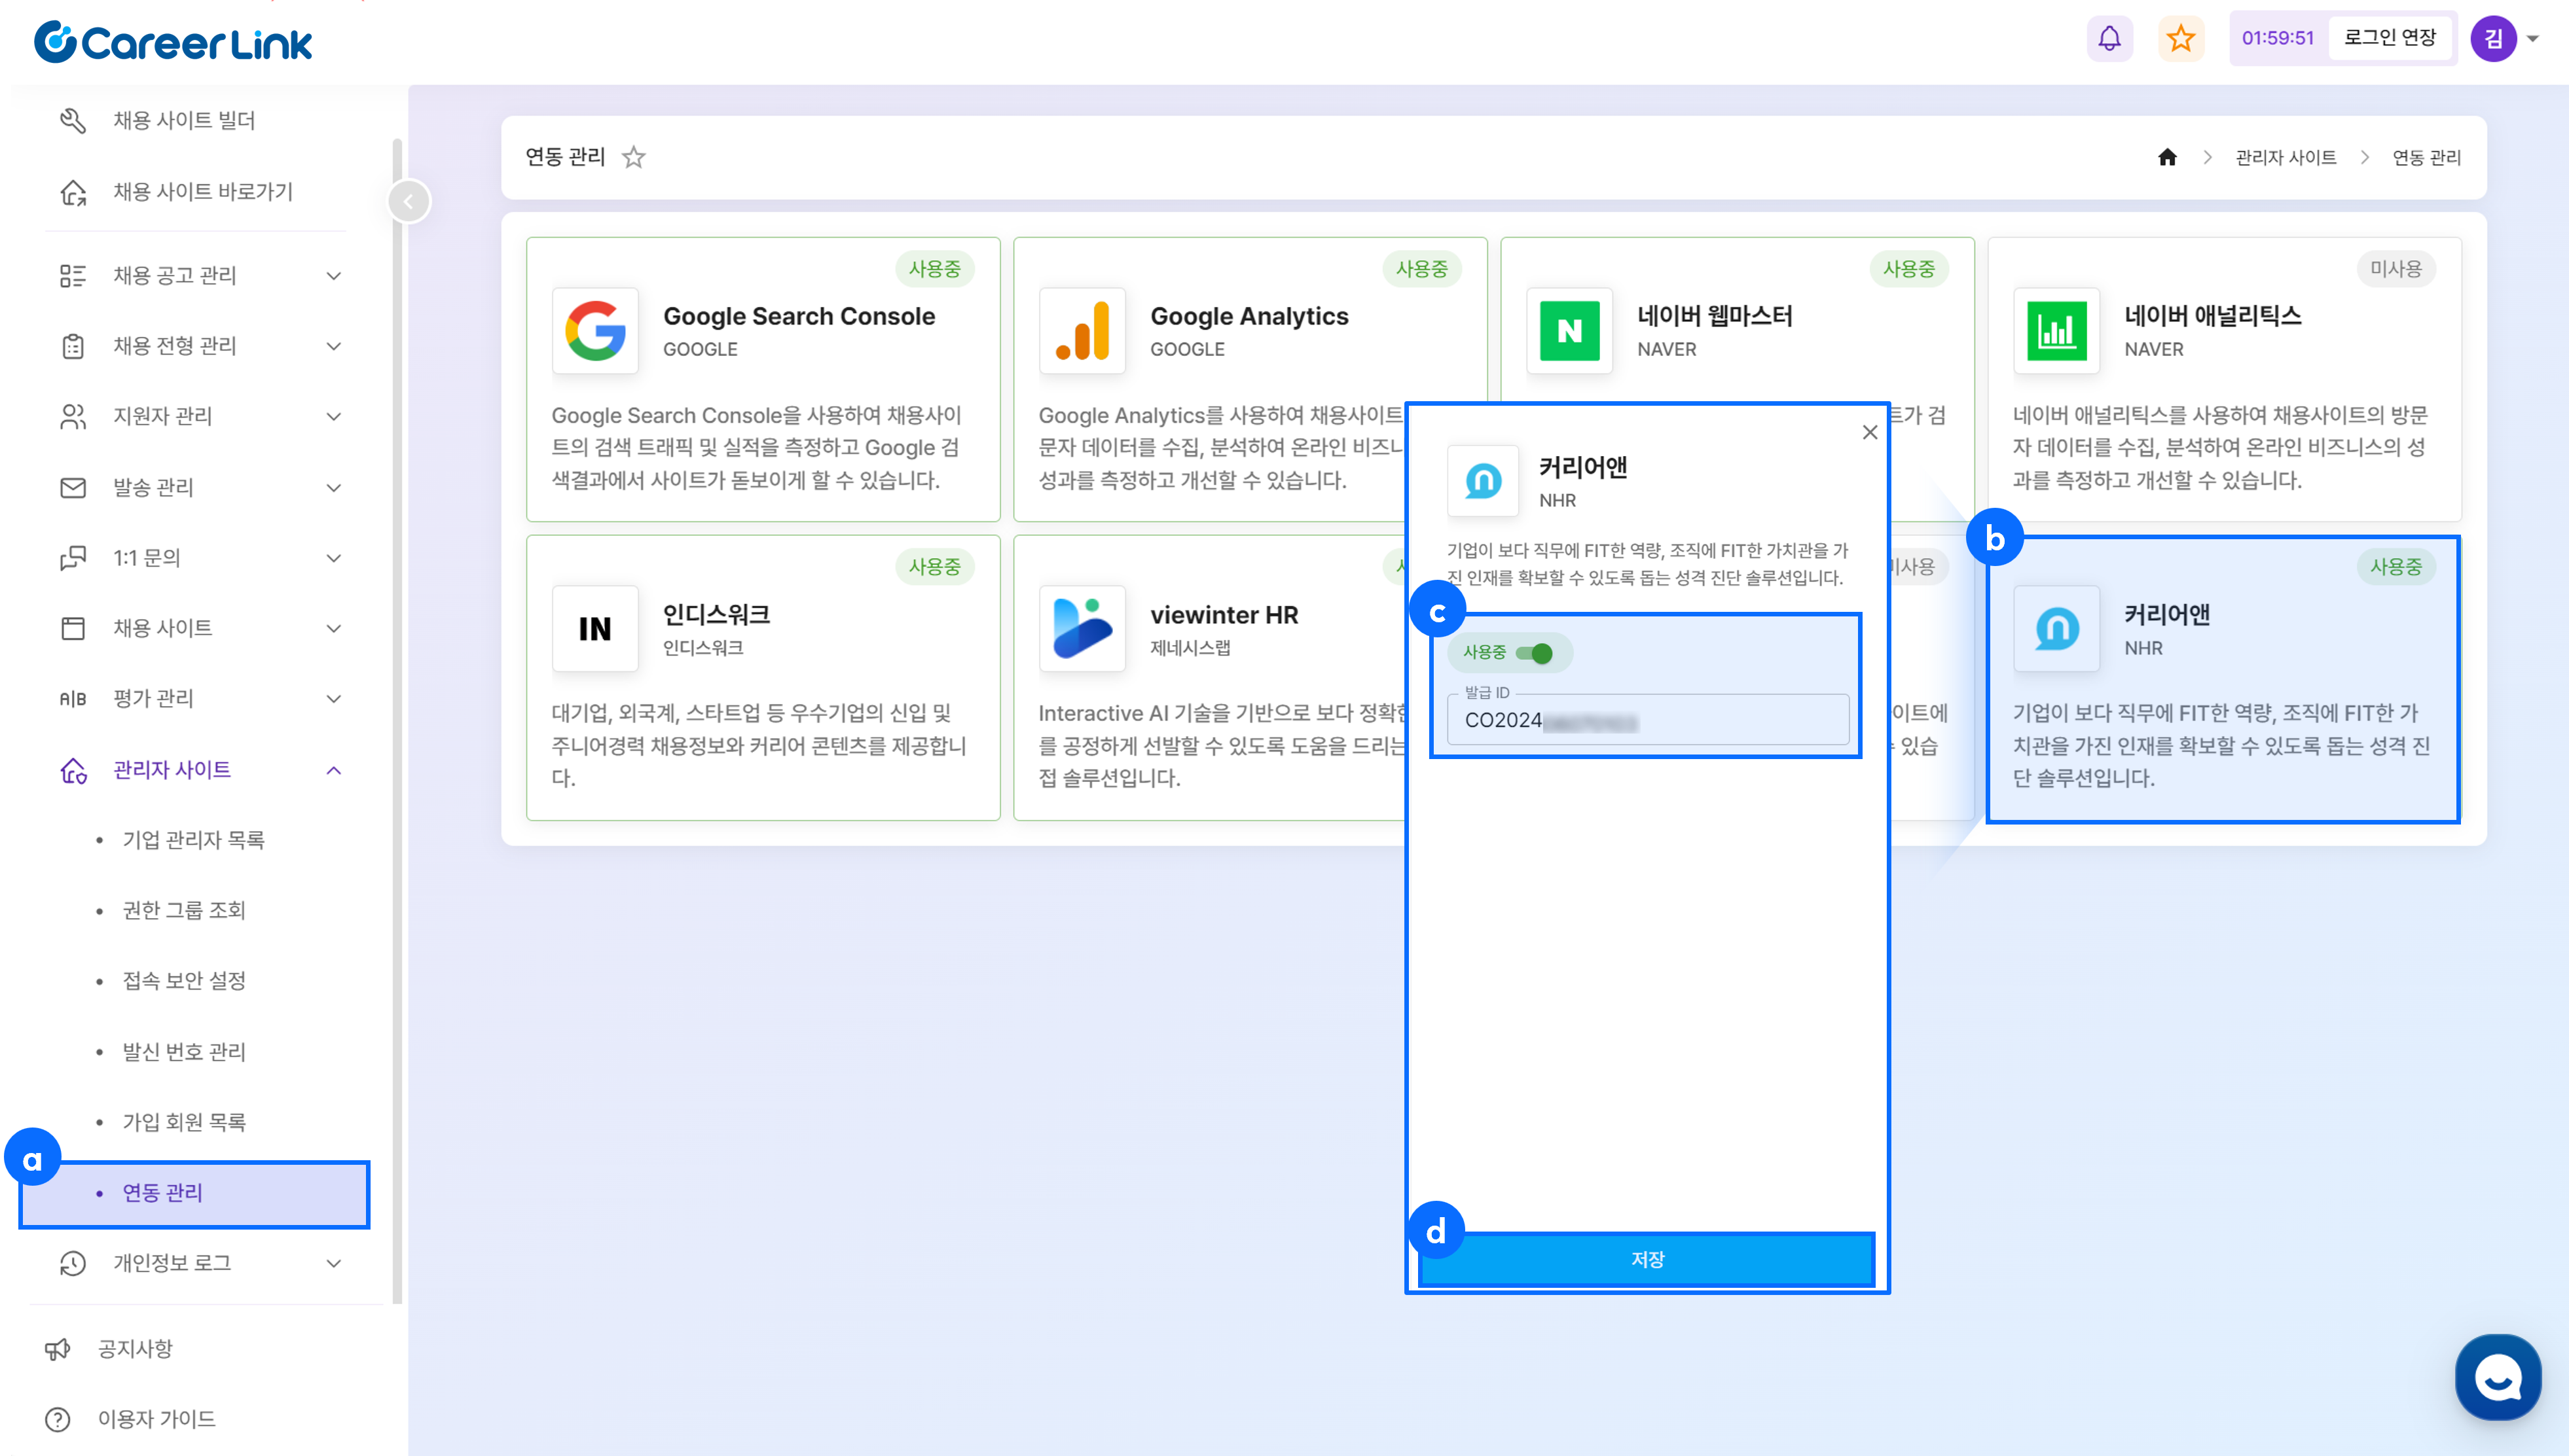Click the 지원자 관리 people icon

[x=73, y=416]
